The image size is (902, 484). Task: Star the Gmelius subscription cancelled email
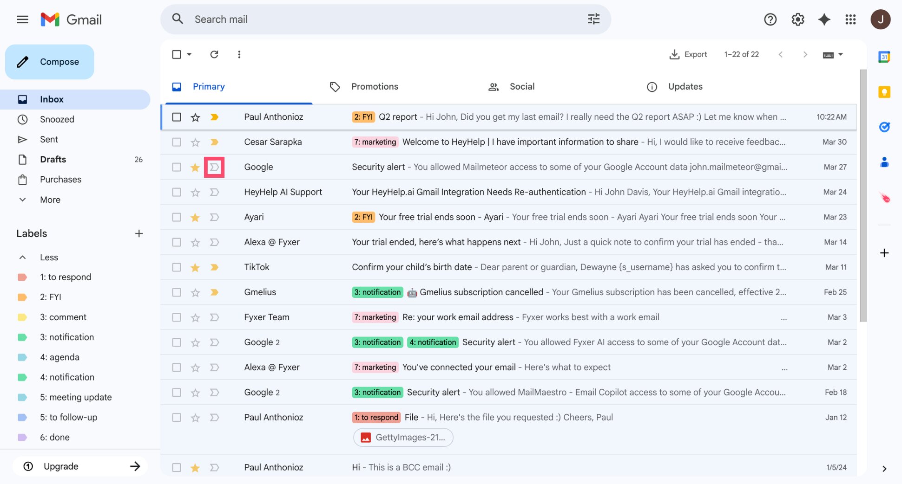(195, 293)
